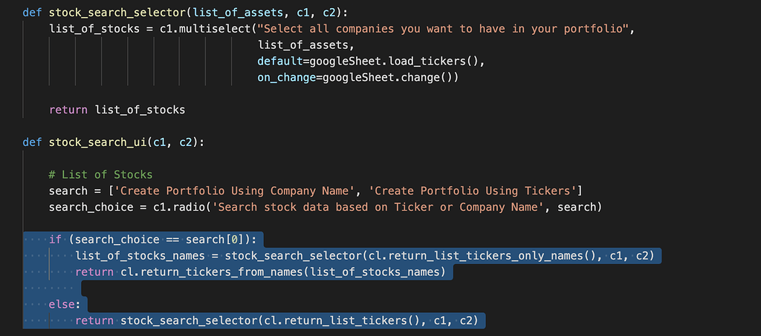Click the "# List of Stocks" comment
Image resolution: width=761 pixels, height=336 pixels.
click(x=100, y=175)
